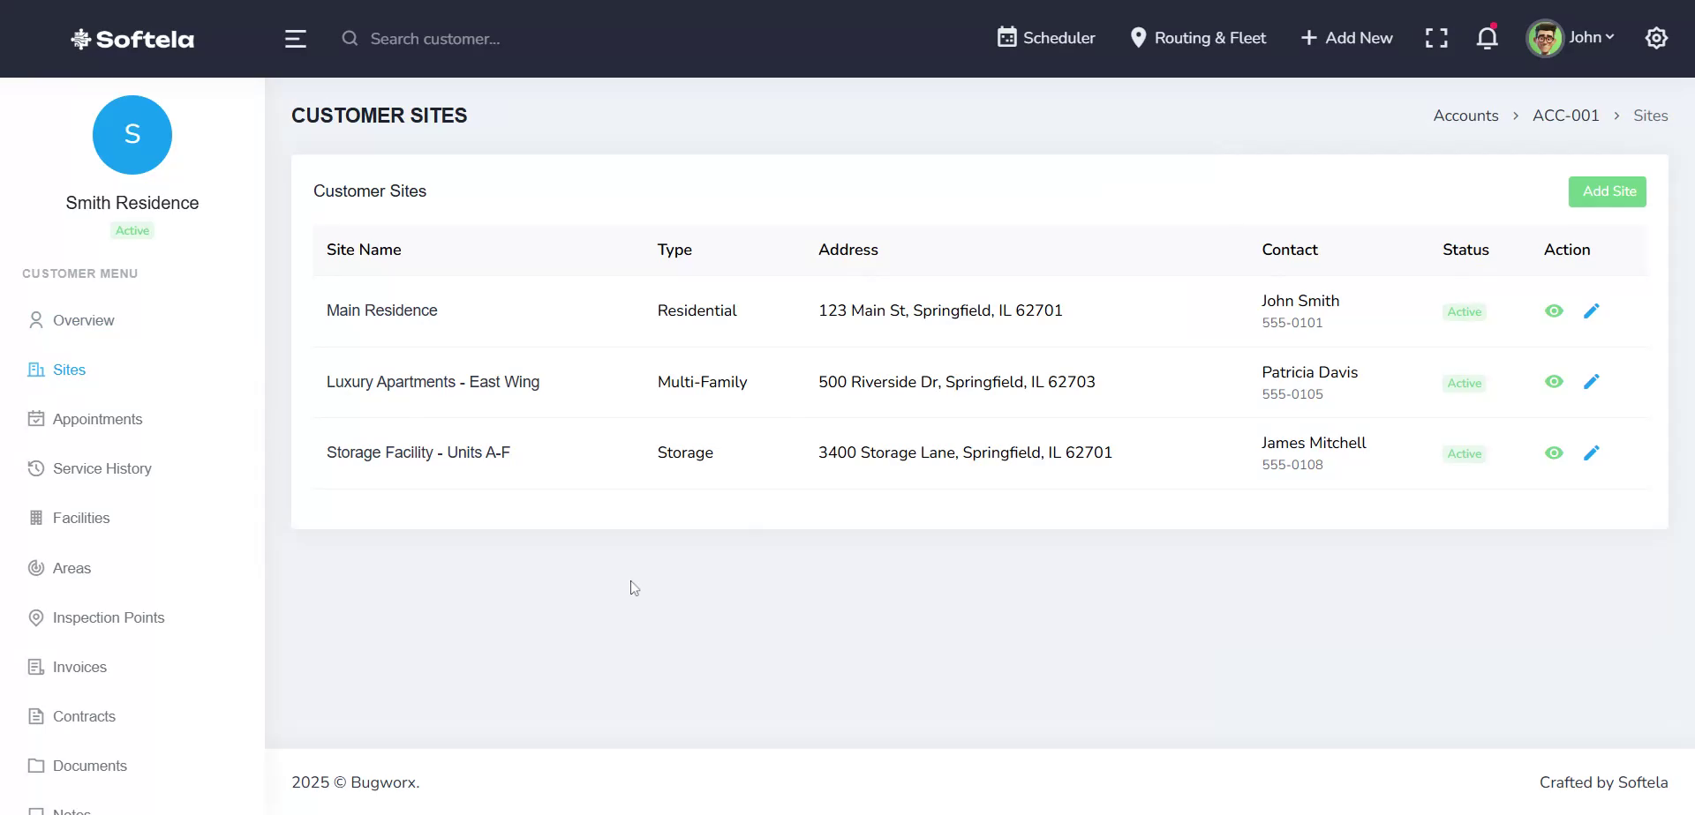Image resolution: width=1695 pixels, height=815 pixels.
Task: Click the search magnifier icon
Action: (x=350, y=38)
